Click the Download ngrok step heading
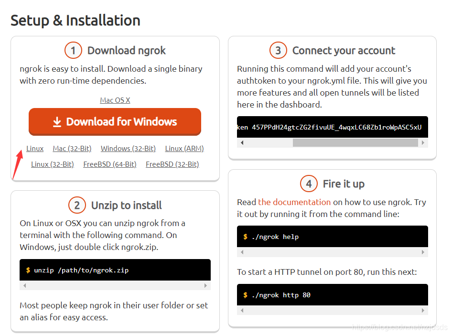Viewport: 452px width, 336px height. coord(127,51)
